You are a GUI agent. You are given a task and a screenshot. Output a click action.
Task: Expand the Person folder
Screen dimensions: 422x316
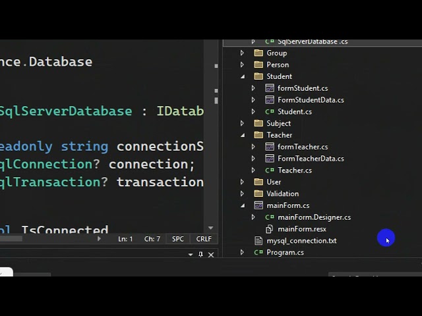(x=242, y=65)
